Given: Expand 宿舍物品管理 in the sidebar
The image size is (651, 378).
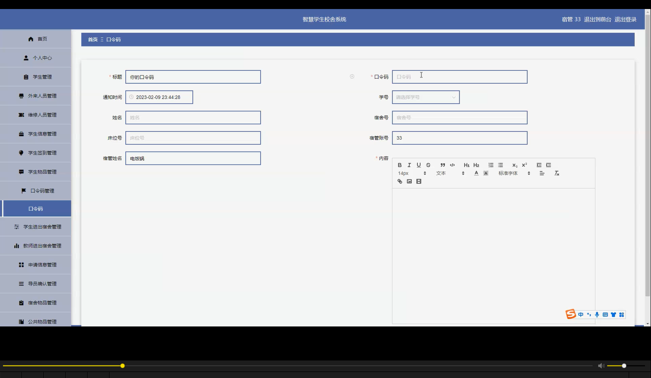Looking at the screenshot, I should (36, 303).
